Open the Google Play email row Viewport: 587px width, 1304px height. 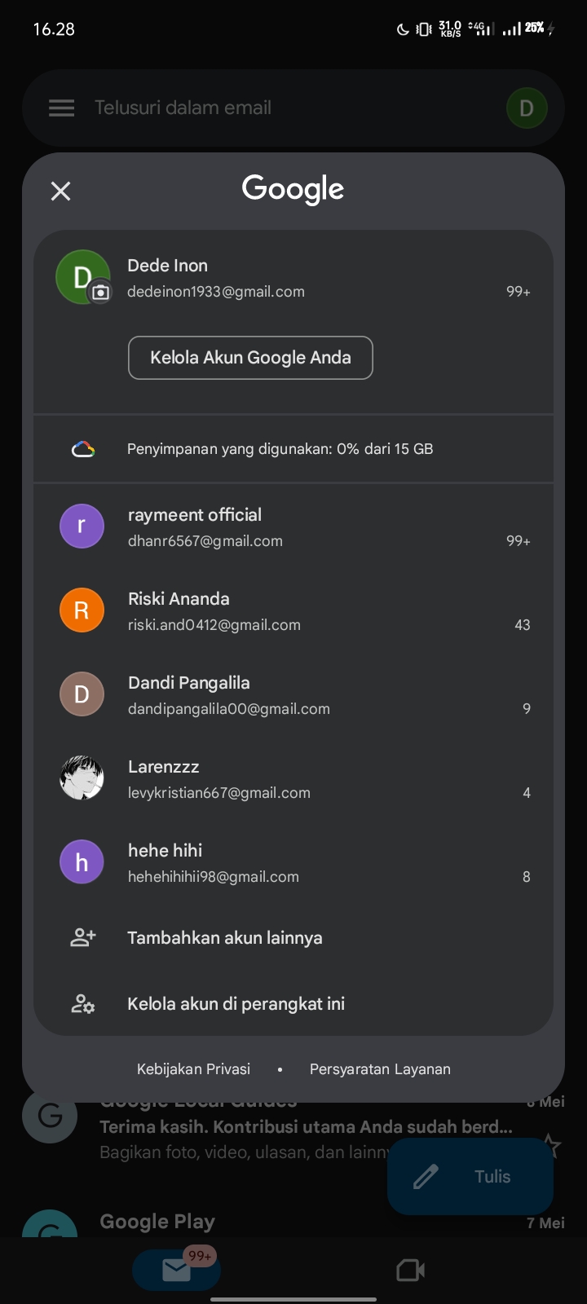(x=293, y=1222)
